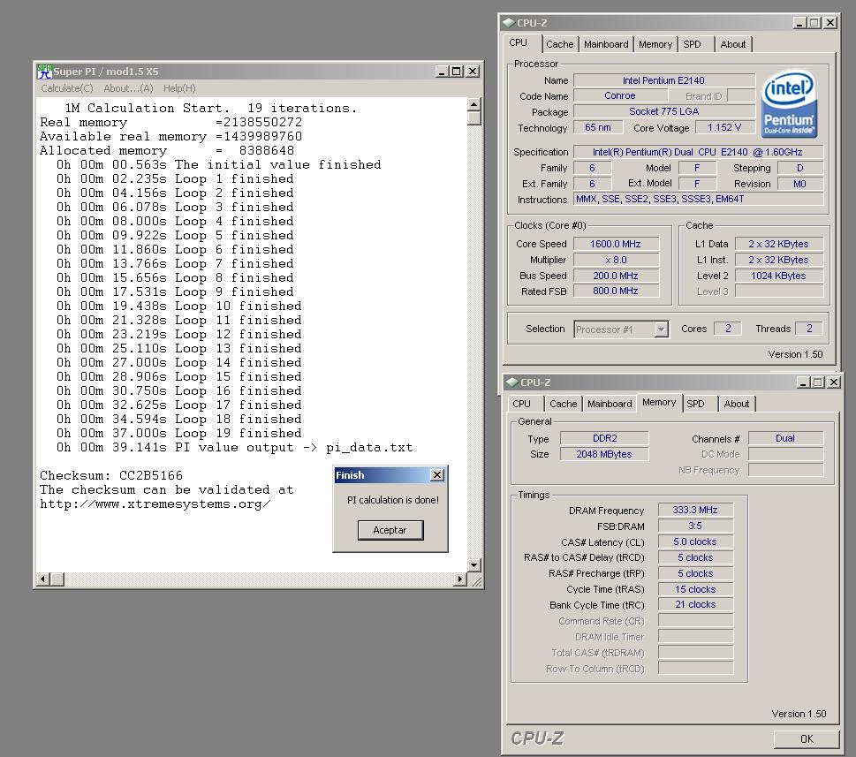
Task: Click the Rated FSB value '800.0 MHz'
Action: [616, 291]
